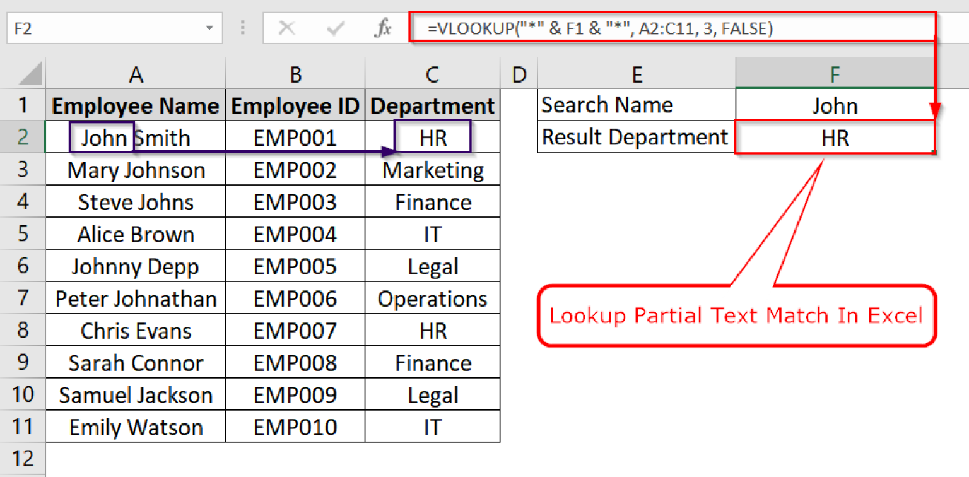The image size is (969, 477).
Task: Select cell F1 containing John
Action: click(x=834, y=105)
